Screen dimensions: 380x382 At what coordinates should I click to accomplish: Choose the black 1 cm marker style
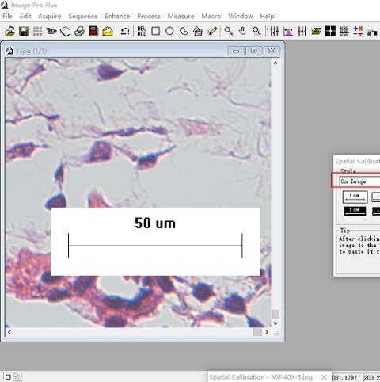(355, 211)
